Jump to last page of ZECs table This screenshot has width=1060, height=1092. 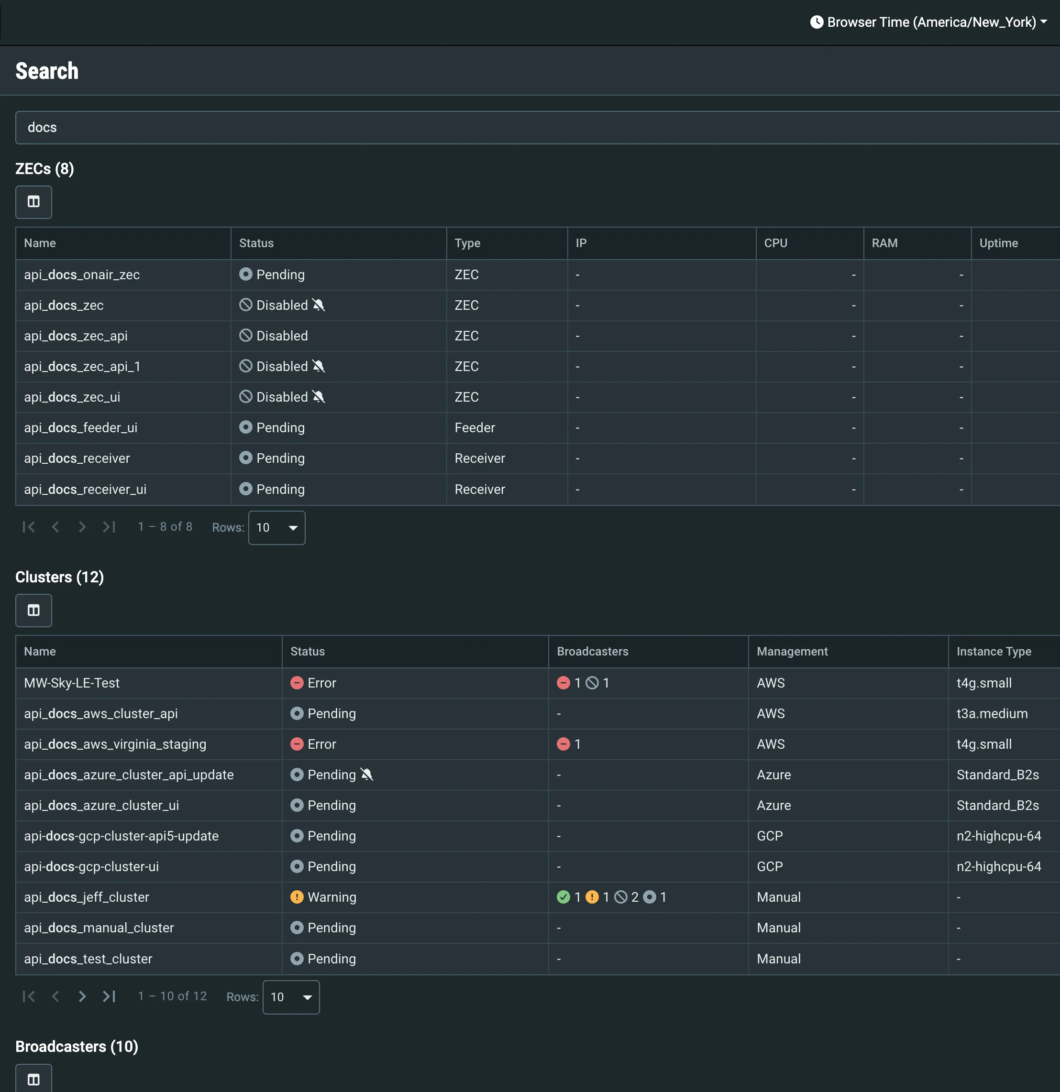pos(109,526)
